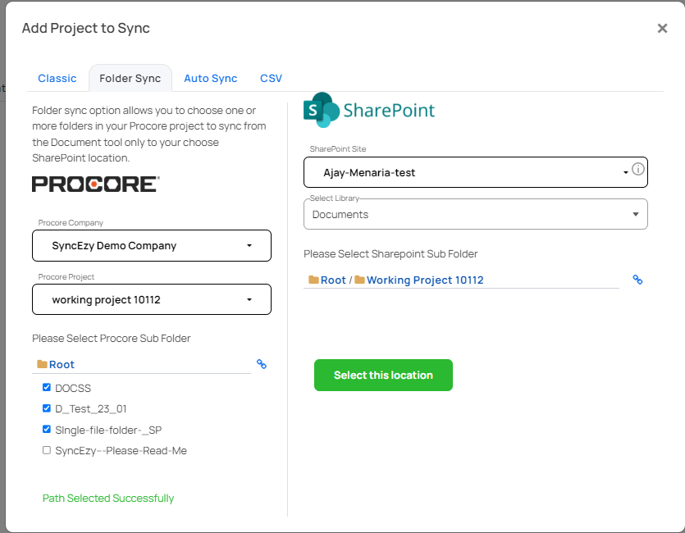This screenshot has width=685, height=533.
Task: Open SharePoint Root folder in breadcrumb
Action: (333, 280)
